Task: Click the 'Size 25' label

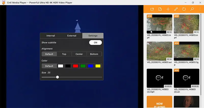Action: [x=46, y=73]
